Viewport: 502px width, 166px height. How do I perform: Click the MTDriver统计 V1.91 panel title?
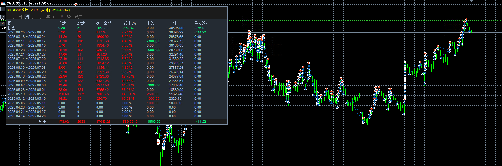click(39, 10)
